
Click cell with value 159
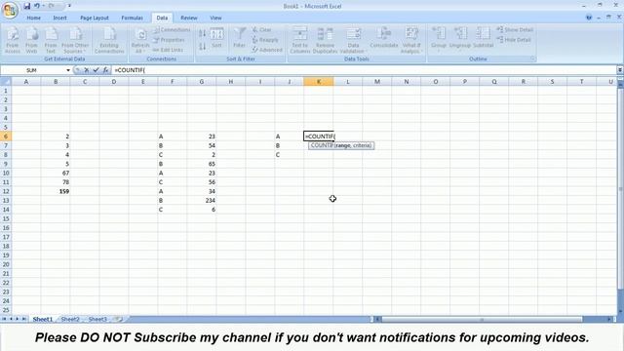tap(56, 191)
